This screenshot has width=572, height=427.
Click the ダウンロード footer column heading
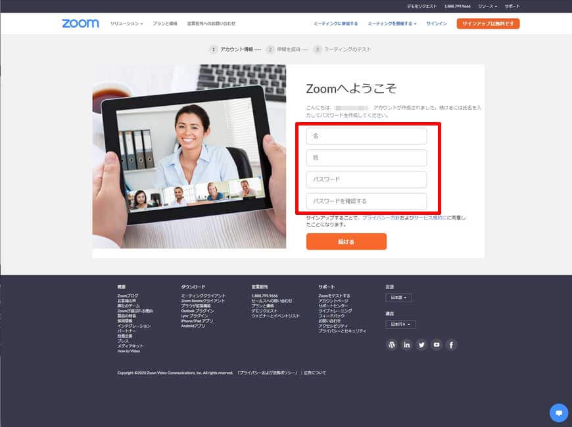coord(193,287)
